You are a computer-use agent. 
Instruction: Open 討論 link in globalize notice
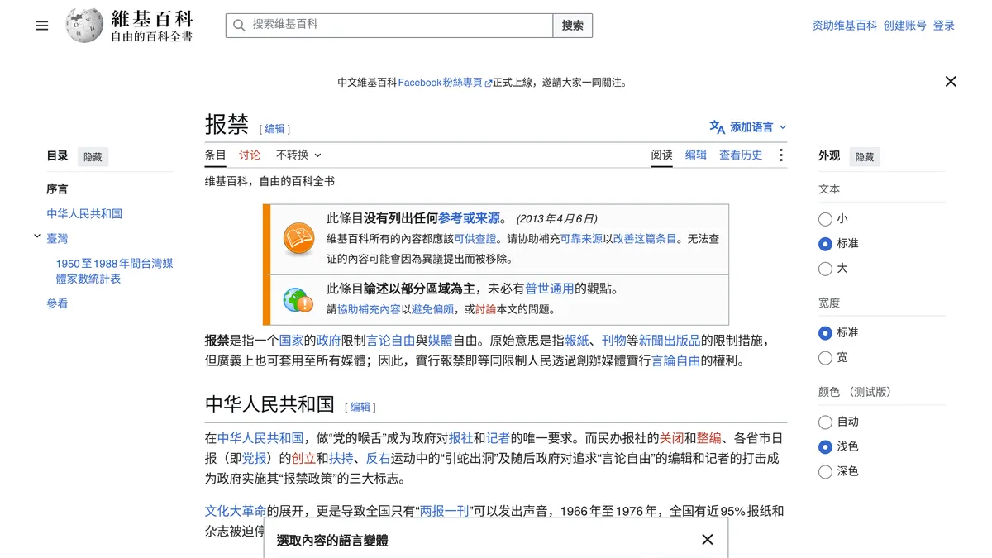click(486, 309)
